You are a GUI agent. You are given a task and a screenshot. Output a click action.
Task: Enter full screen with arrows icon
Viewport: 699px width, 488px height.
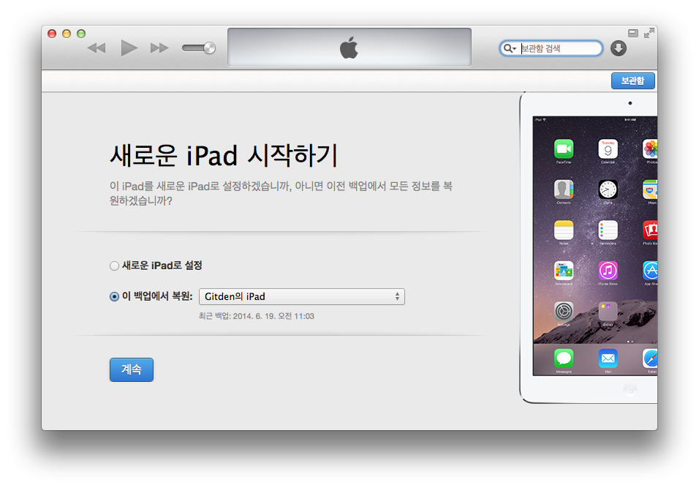pyautogui.click(x=649, y=33)
